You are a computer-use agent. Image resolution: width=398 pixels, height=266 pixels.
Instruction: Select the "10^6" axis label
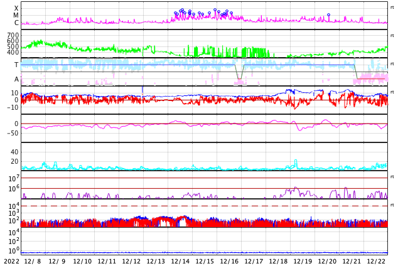[x=14, y=189]
